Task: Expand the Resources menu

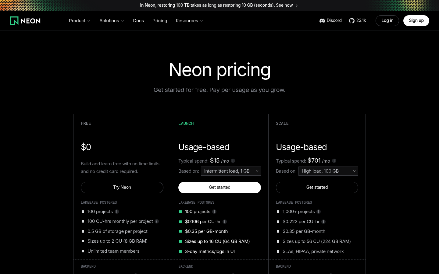Action: (x=189, y=21)
